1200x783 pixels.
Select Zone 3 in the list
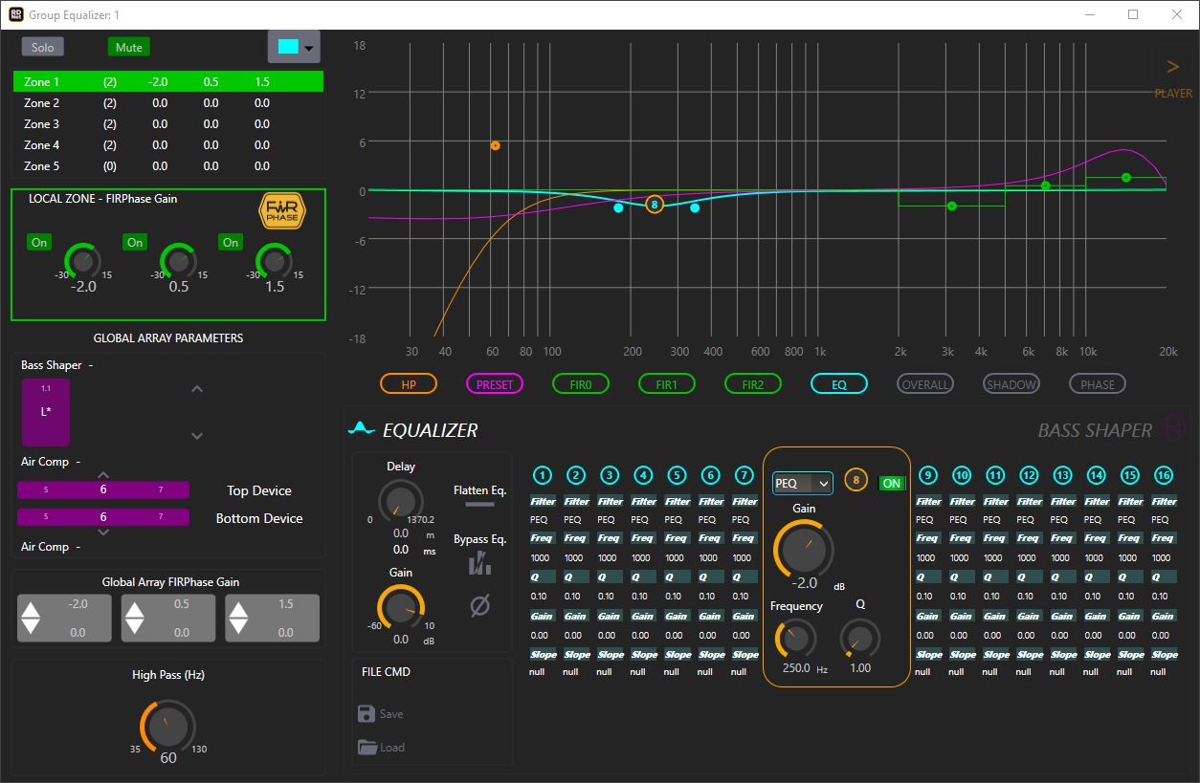click(x=42, y=124)
